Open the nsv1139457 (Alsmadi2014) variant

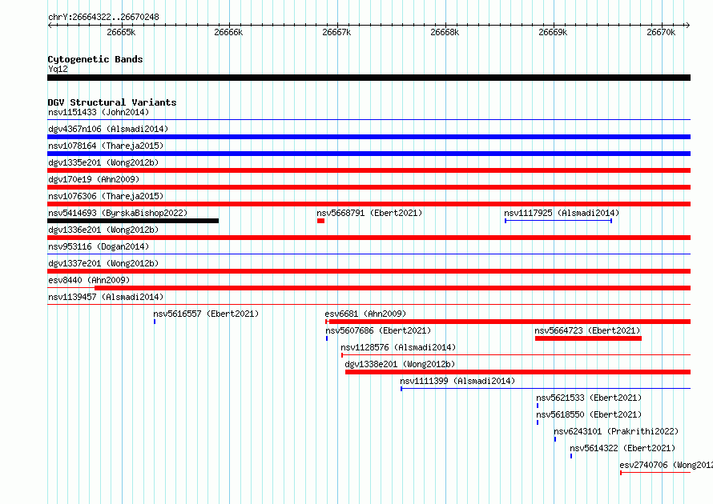(106, 297)
